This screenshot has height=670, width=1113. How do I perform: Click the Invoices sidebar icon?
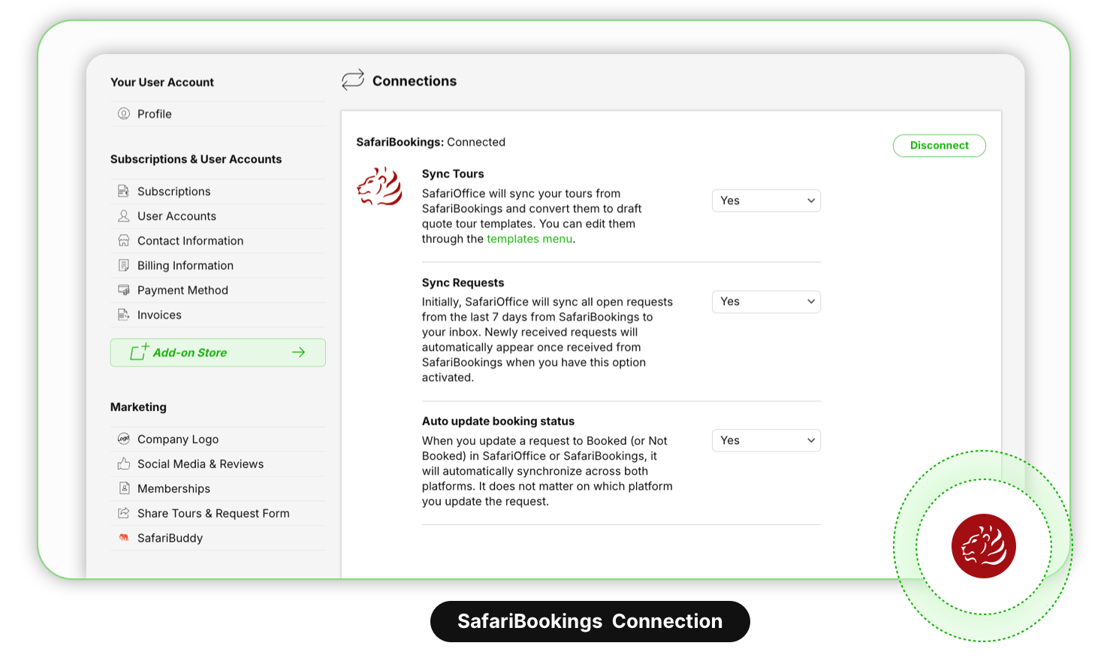tap(124, 315)
